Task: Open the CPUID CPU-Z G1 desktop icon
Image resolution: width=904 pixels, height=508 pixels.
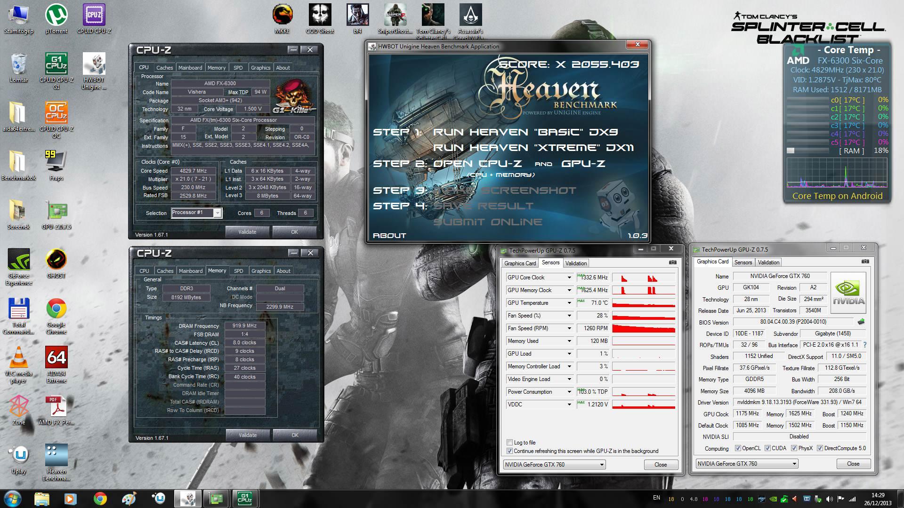Action: coord(56,71)
